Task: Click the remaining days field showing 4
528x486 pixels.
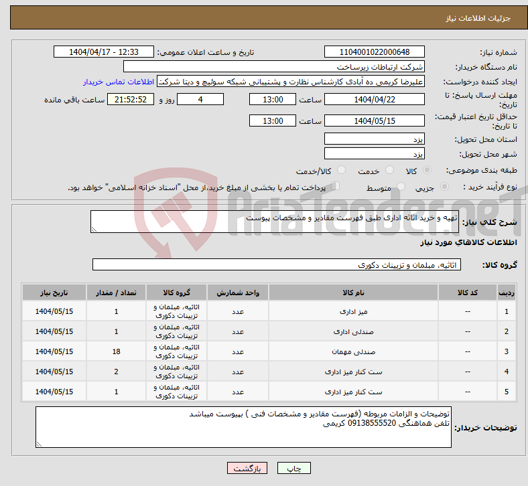Action: click(200, 100)
